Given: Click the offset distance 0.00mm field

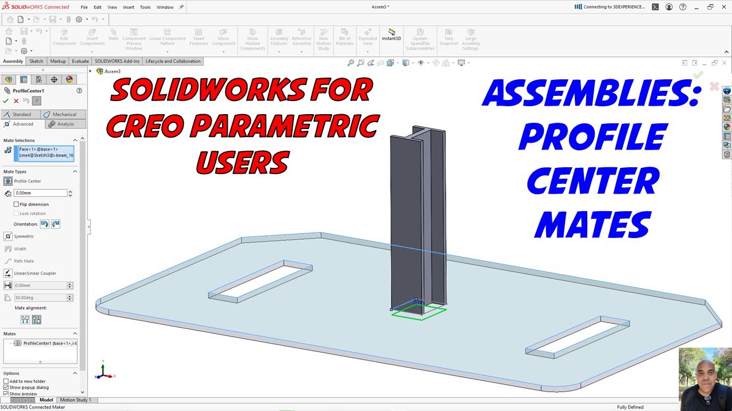Looking at the screenshot, I should click(41, 193).
